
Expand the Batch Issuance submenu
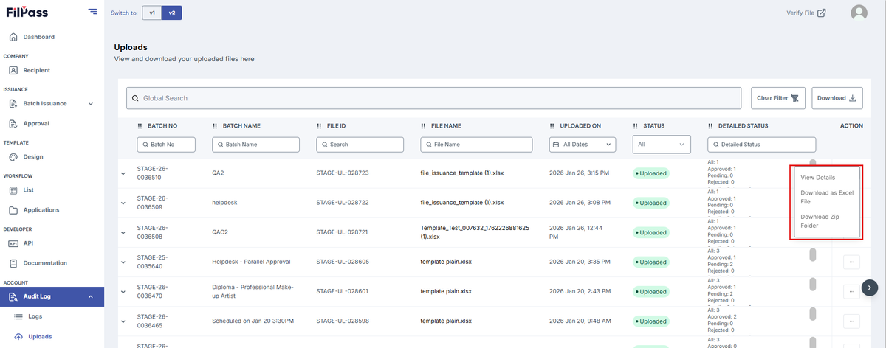91,104
